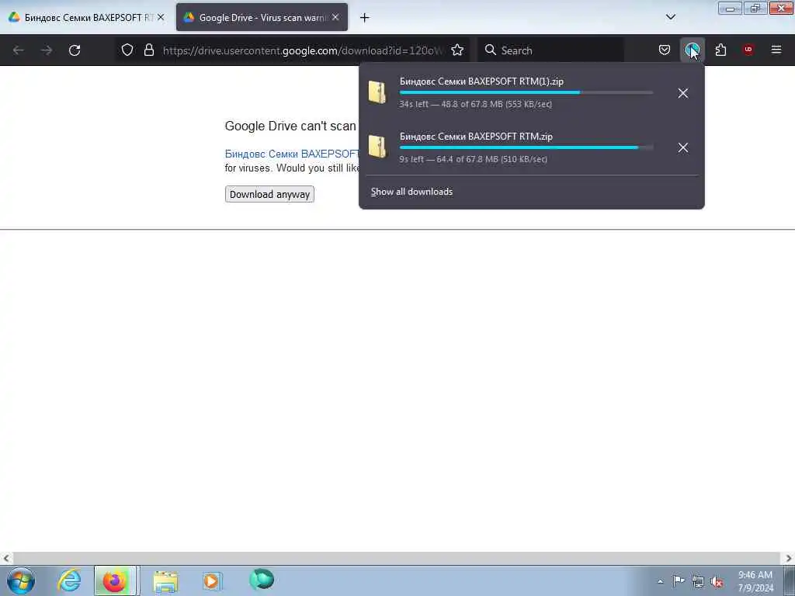795x596 pixels.
Task: Click the uBlock Origin extension icon
Action: pyautogui.click(x=748, y=50)
